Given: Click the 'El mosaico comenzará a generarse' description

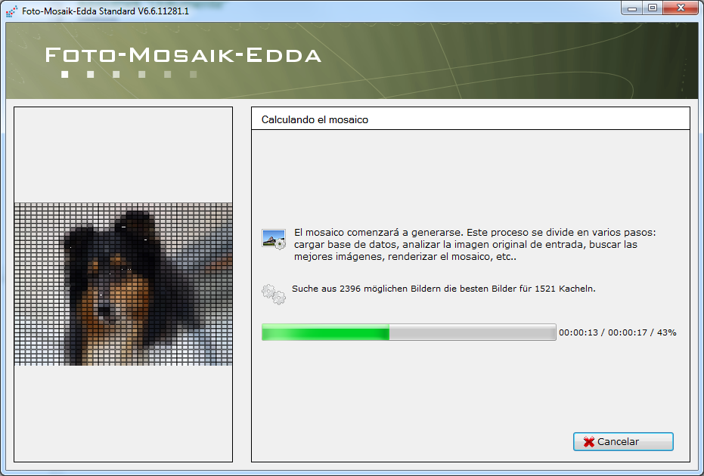Looking at the screenshot, I should pos(475,245).
